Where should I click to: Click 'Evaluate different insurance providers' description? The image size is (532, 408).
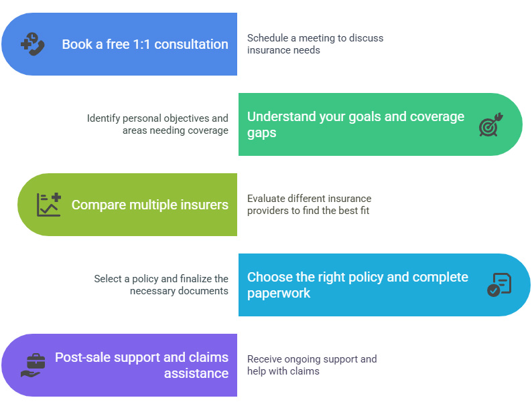[x=309, y=205]
